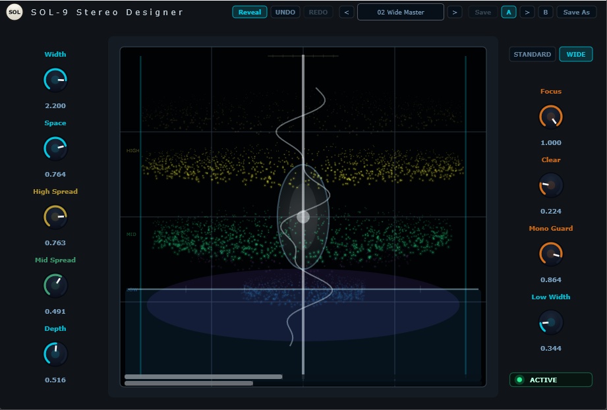607x410 pixels.
Task: Click the Width knob
Action: (55, 80)
